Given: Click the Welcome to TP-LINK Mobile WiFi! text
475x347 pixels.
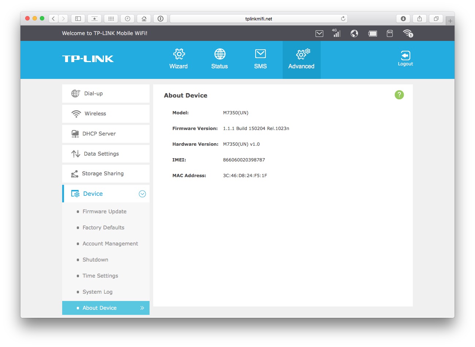Looking at the screenshot, I should (x=105, y=33).
